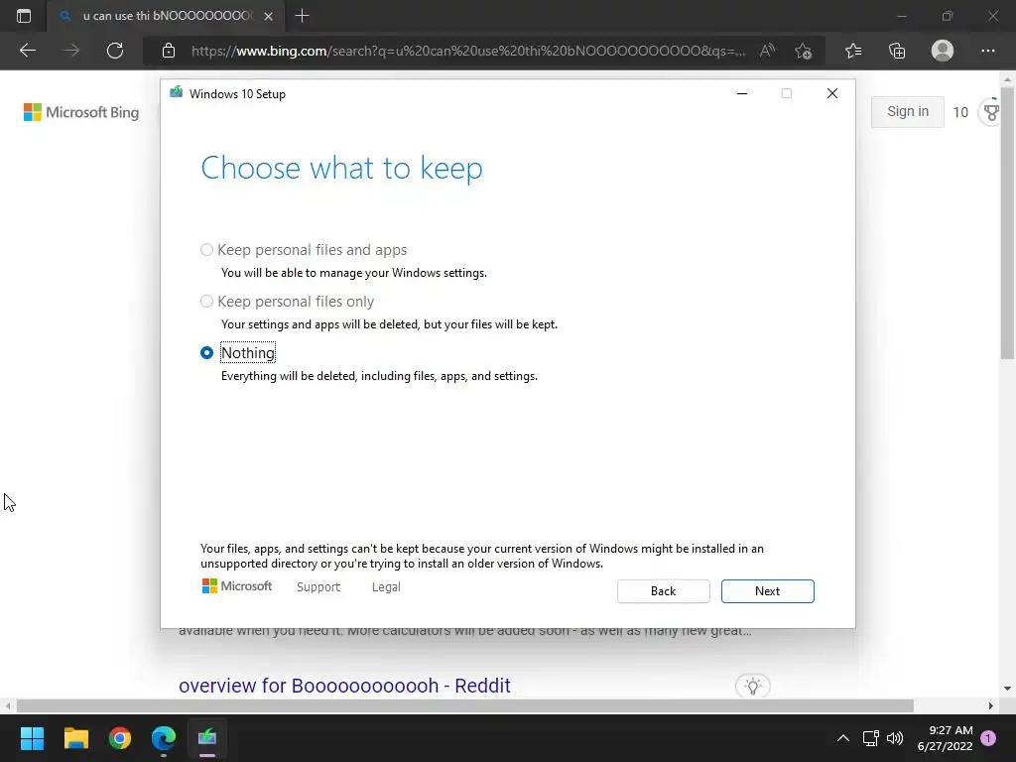Click page scroll-down arrow
Viewport: 1016px width, 762px height.
1007,689
